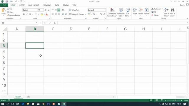
Task: Activate the Format Painter brush
Action: pyautogui.click(x=8, y=15)
